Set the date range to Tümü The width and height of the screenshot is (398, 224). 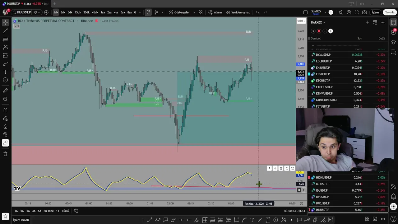[x=65, y=211]
